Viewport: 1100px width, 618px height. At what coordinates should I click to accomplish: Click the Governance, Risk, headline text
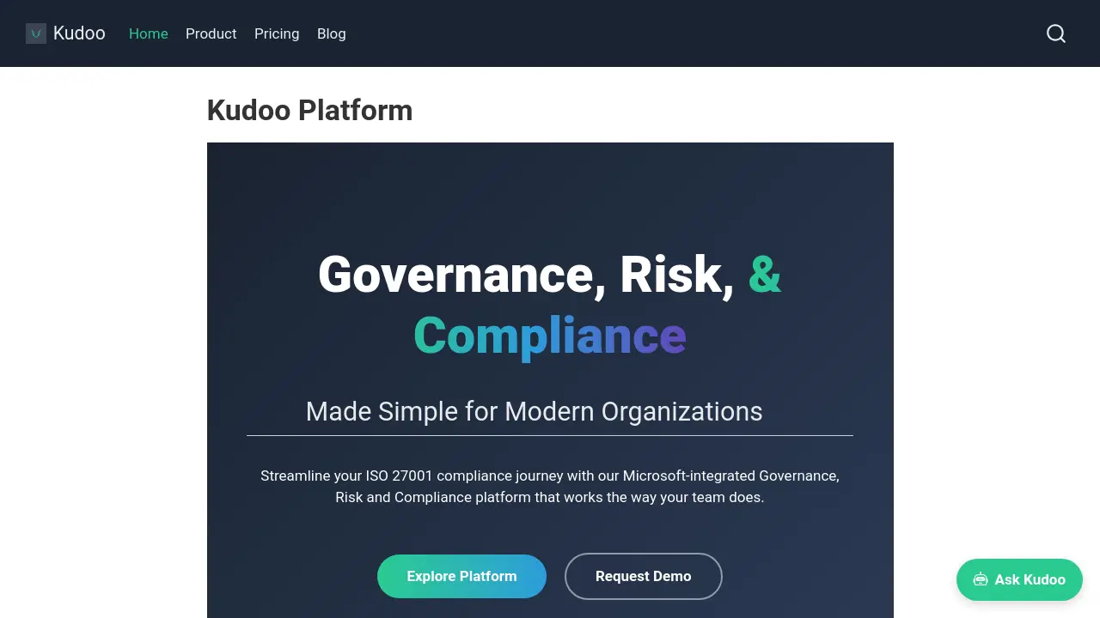point(526,275)
